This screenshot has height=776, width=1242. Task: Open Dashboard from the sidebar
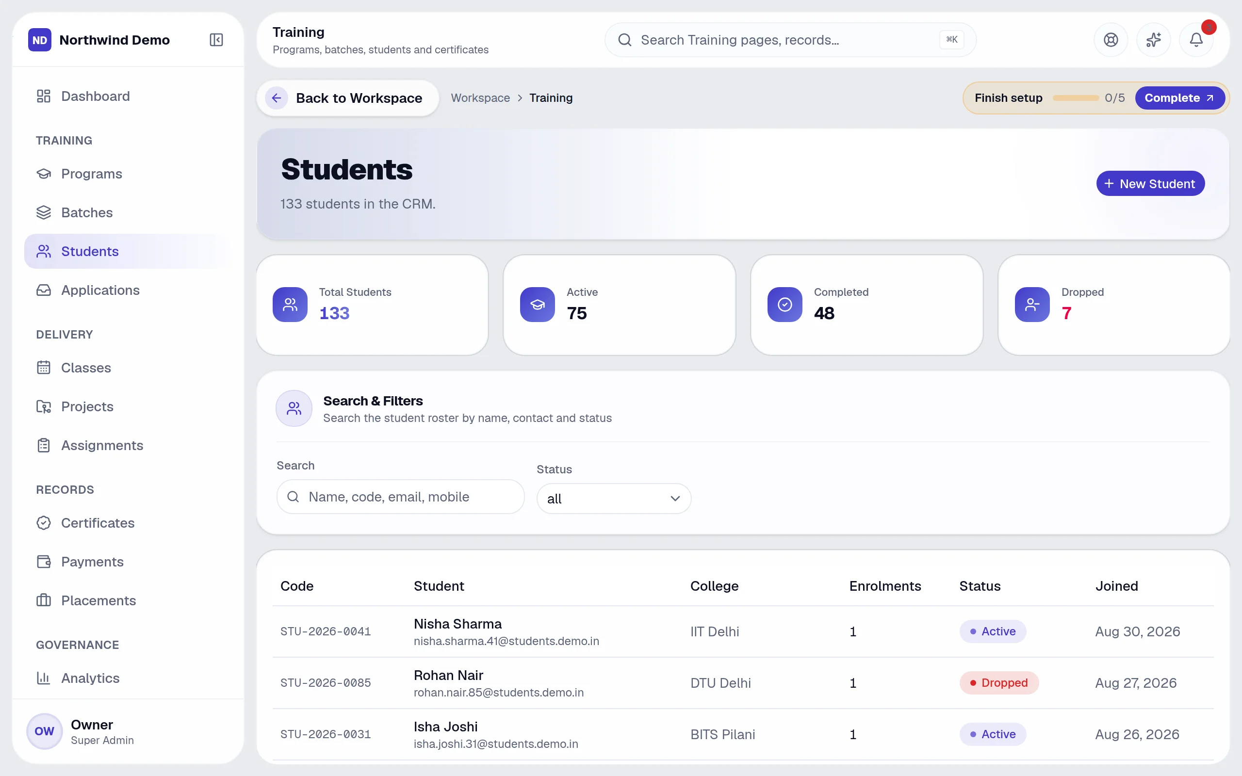tap(127, 96)
